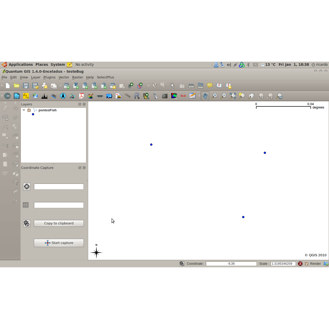
Task: Edit the Scale value field
Action: coord(283,263)
